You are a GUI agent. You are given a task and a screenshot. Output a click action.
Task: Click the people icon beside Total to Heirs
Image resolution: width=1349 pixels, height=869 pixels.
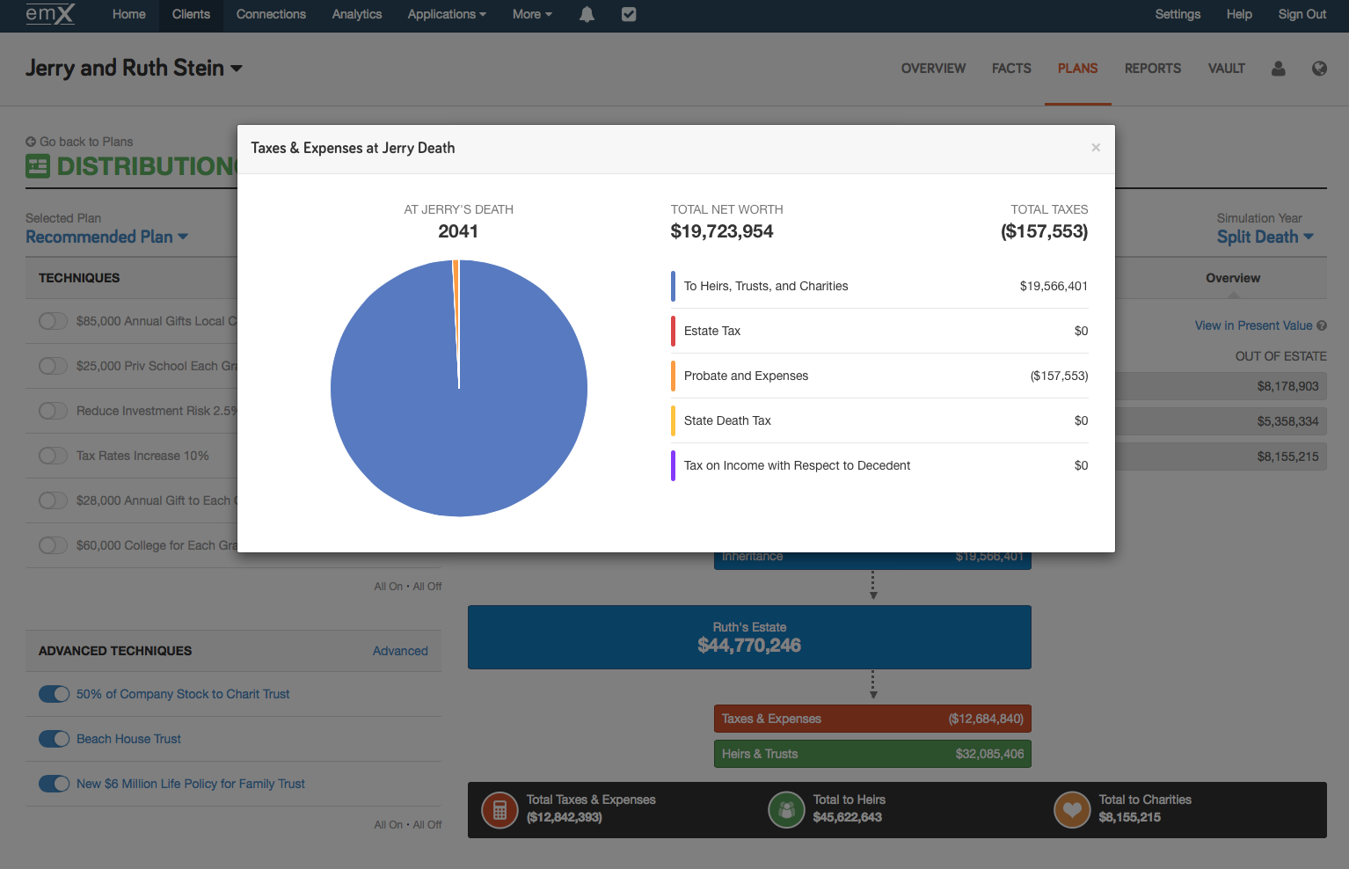(786, 810)
